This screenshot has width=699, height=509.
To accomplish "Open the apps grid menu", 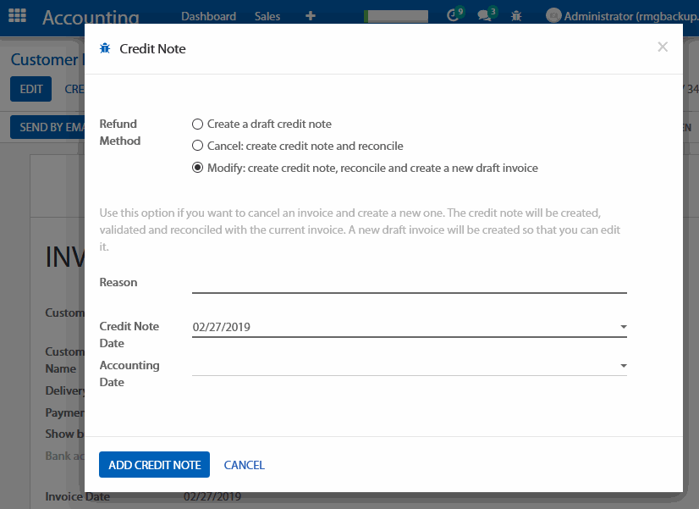I will click(x=17, y=16).
